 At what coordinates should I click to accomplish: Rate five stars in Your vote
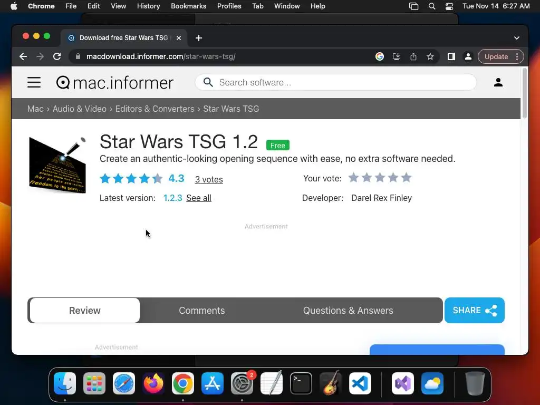[407, 178]
